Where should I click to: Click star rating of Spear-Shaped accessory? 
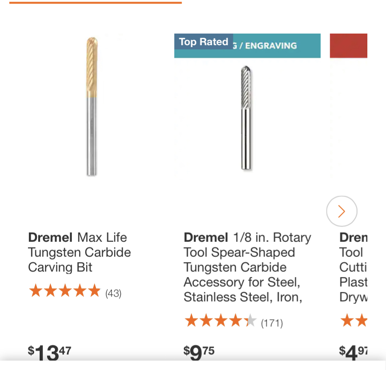pyautogui.click(x=221, y=320)
